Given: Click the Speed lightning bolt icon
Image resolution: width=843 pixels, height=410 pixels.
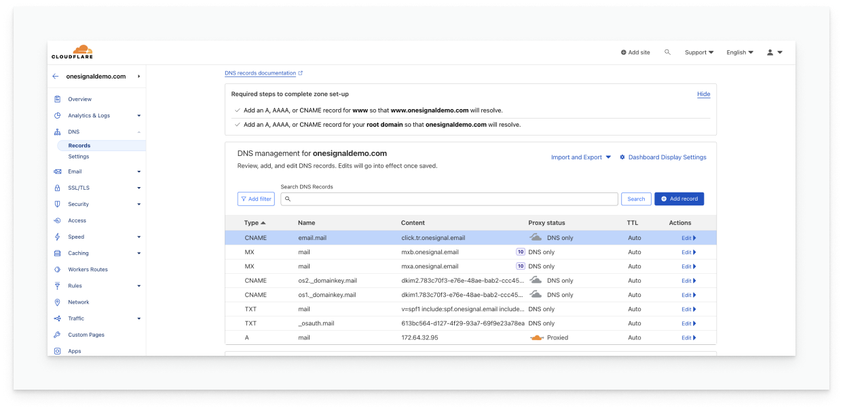Looking at the screenshot, I should (58, 237).
